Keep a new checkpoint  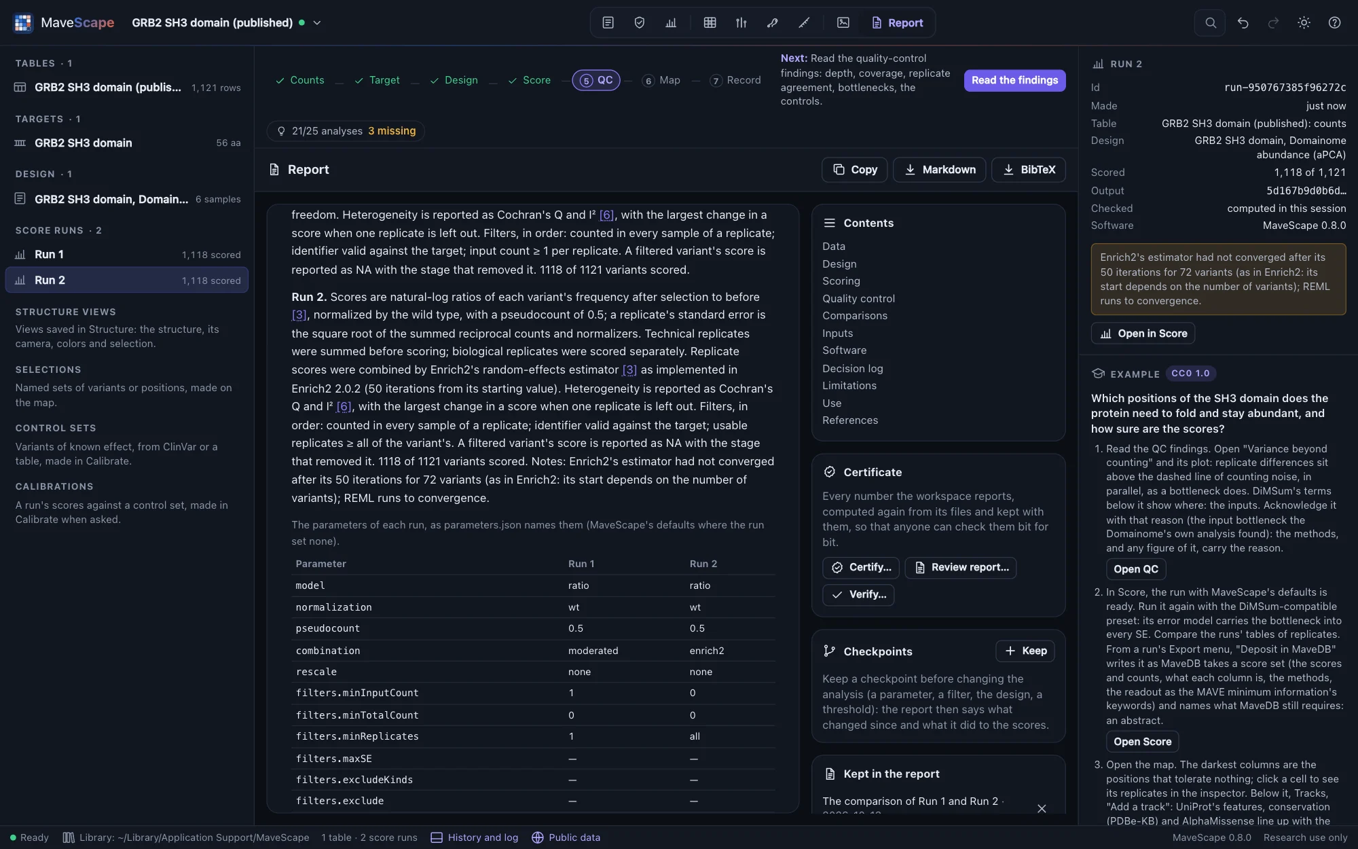click(x=1025, y=651)
